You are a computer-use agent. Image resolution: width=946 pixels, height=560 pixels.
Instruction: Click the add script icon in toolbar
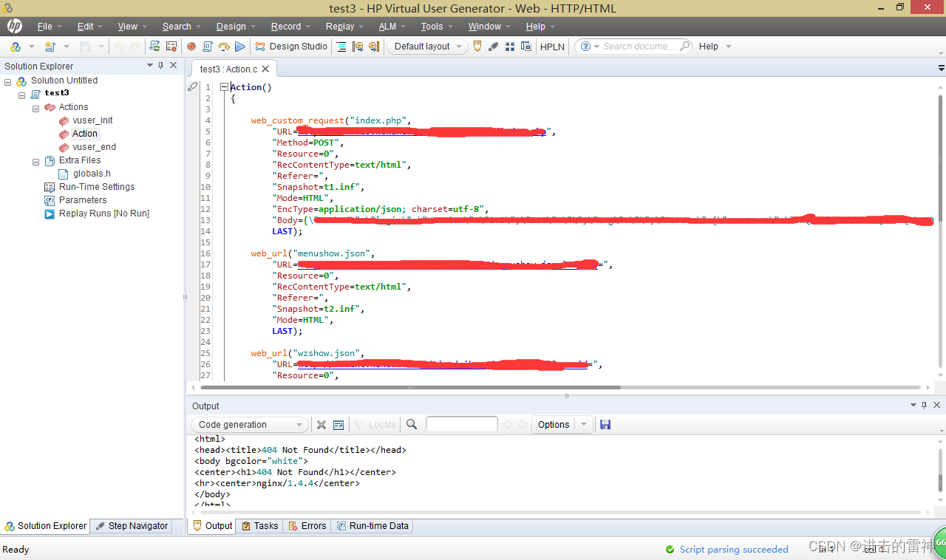(x=15, y=47)
